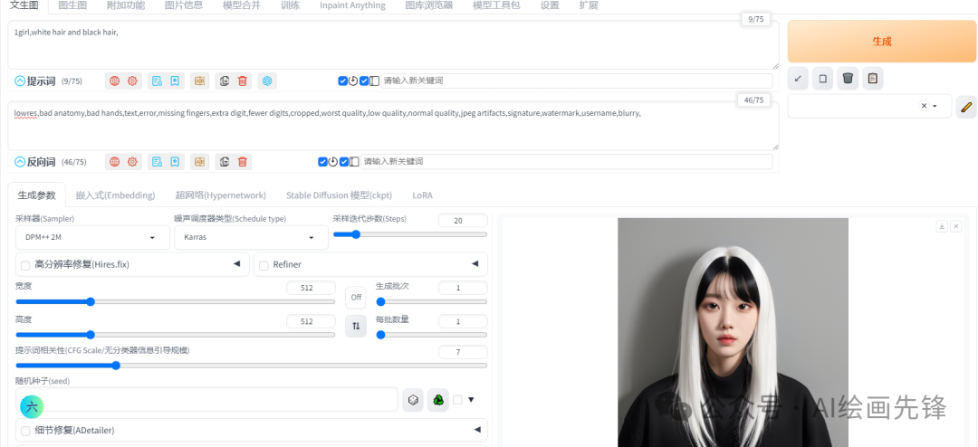Image resolution: width=978 pixels, height=447 pixels.
Task: Select the 嵌入式(Embedding) tab
Action: tap(115, 195)
